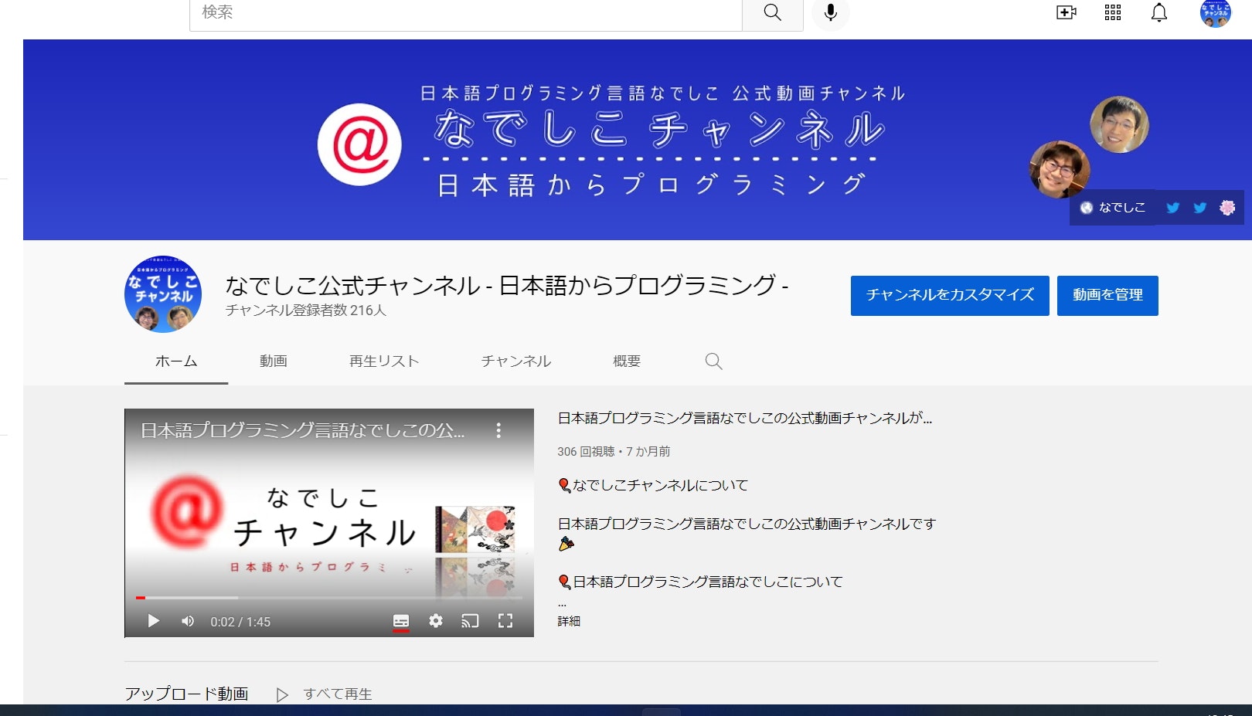Click the search magnifier button
The width and height of the screenshot is (1252, 716).
pos(772,13)
